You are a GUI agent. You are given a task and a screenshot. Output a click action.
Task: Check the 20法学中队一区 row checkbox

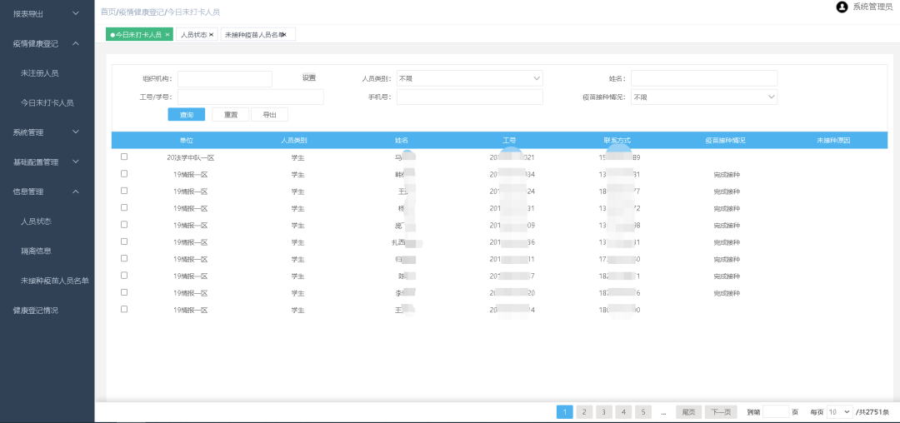tap(124, 157)
